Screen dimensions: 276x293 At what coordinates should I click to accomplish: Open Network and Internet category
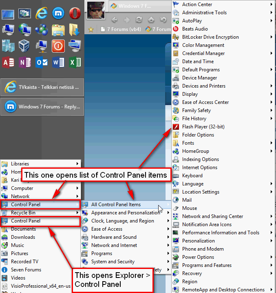pyautogui.click(x=126, y=245)
